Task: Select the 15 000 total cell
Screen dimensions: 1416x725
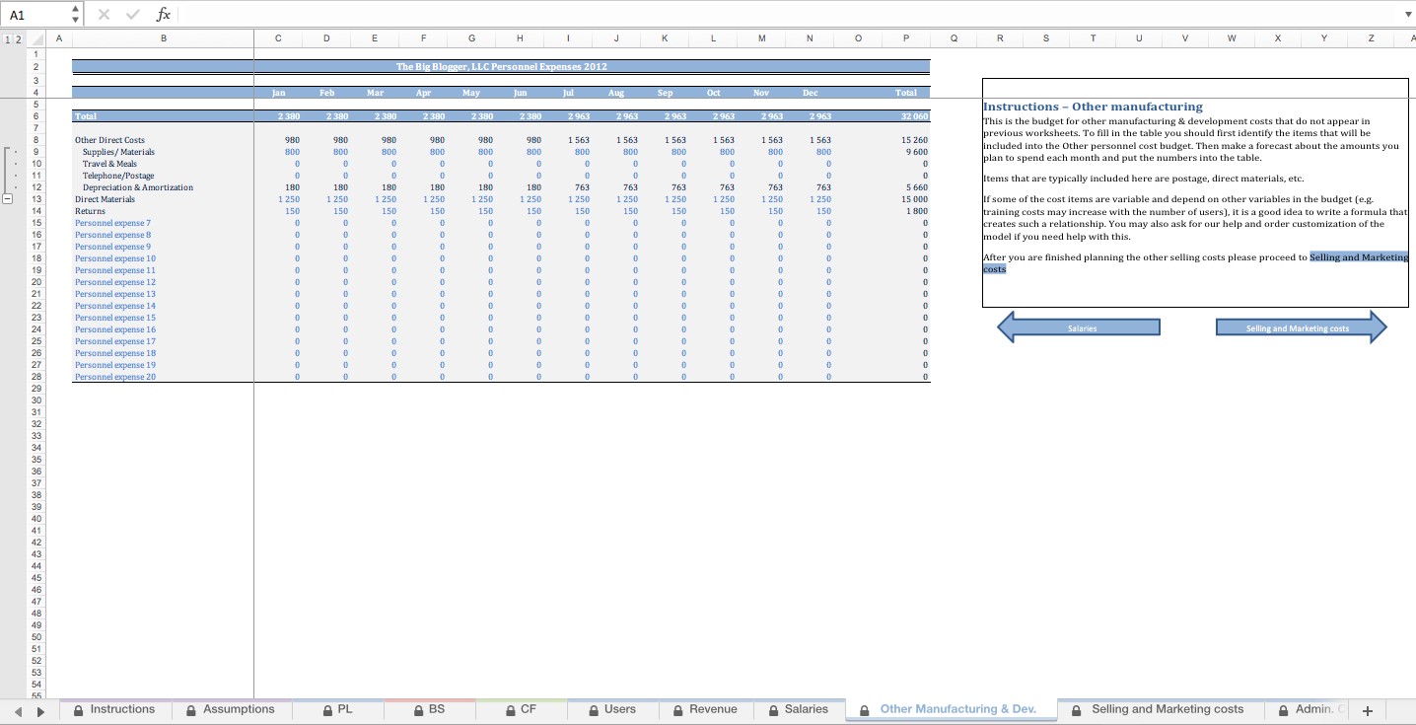Action: point(906,199)
